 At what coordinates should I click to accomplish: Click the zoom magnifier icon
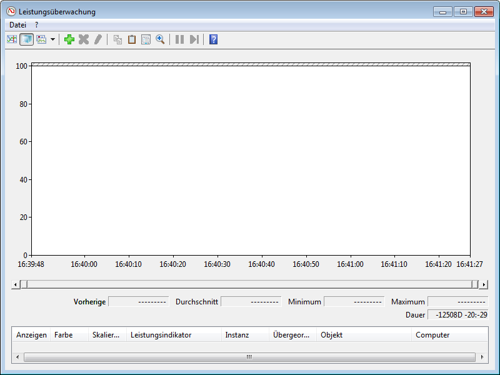pos(160,39)
